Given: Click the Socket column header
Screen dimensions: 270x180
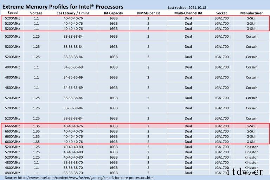Looking at the screenshot, I should 221,13.
